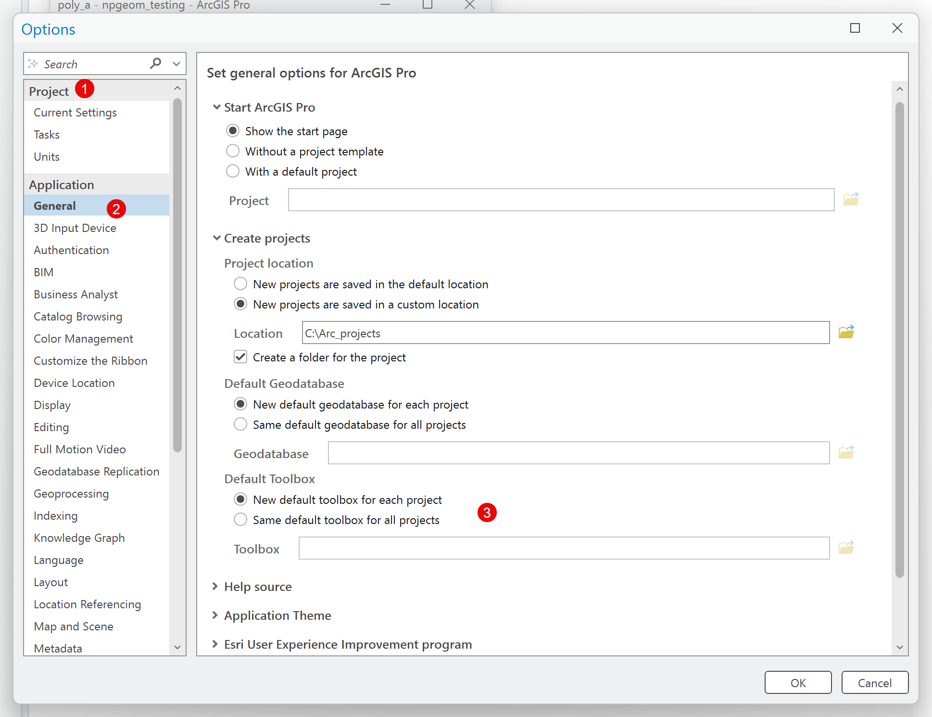The height and width of the screenshot is (717, 932).
Task: Collapse the Start ArcGIS Pro section
Action: pos(216,107)
